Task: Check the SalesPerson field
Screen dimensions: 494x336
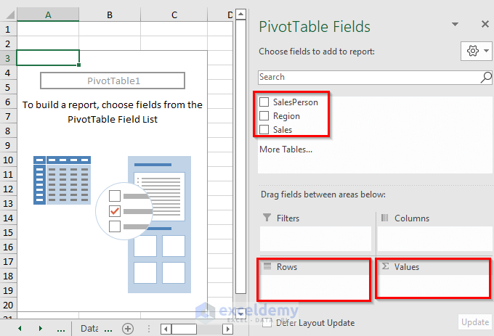Action: tap(264, 102)
